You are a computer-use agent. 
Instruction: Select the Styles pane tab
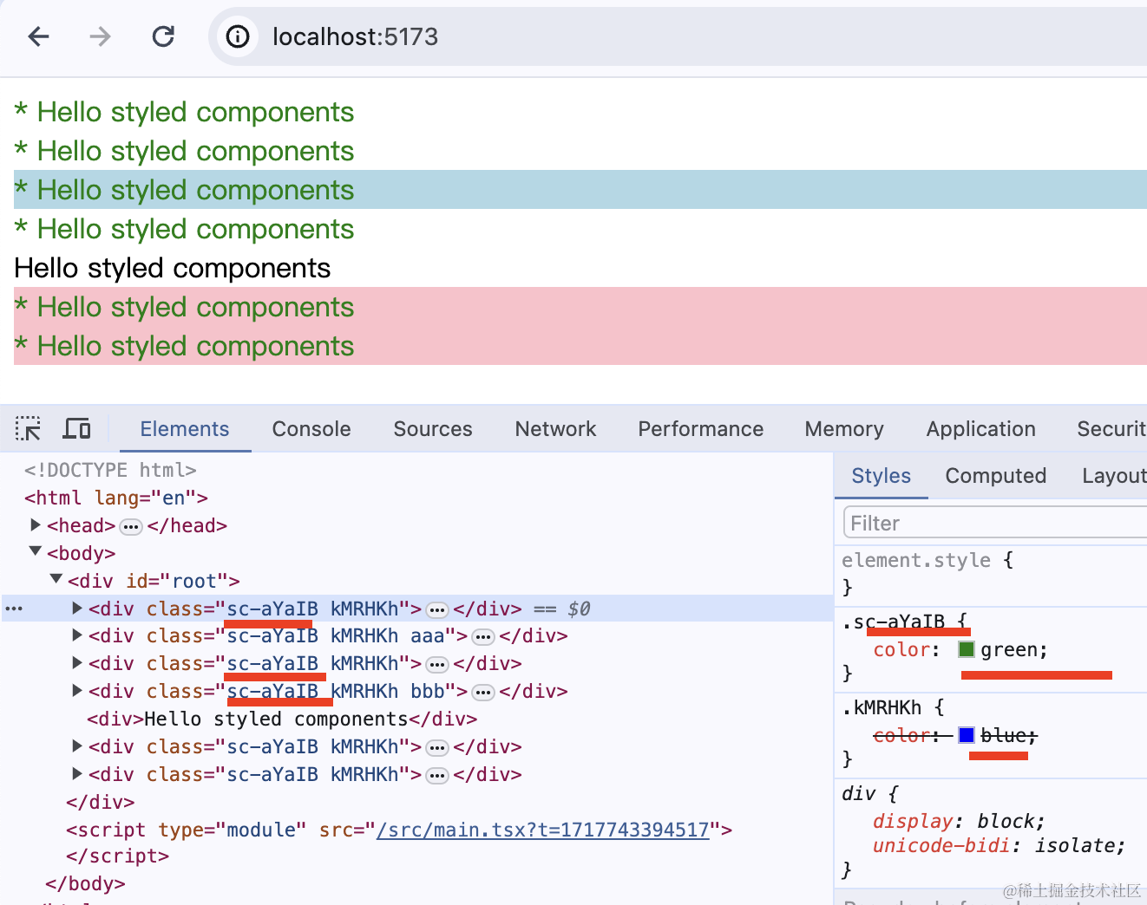(882, 476)
